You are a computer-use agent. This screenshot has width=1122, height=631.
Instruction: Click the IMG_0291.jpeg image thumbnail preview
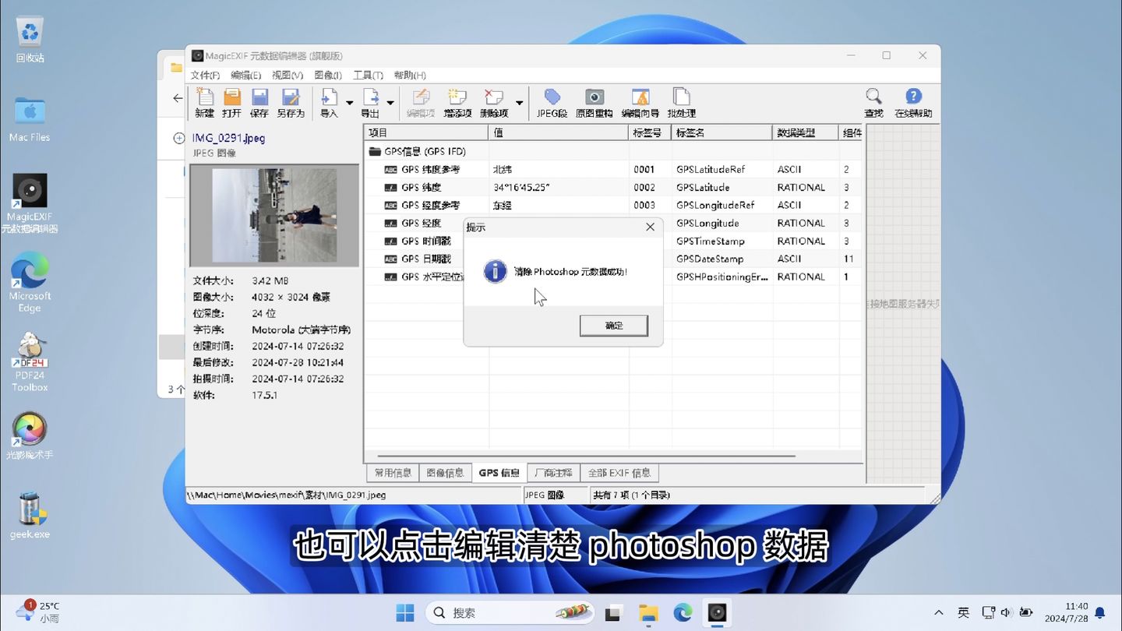274,215
